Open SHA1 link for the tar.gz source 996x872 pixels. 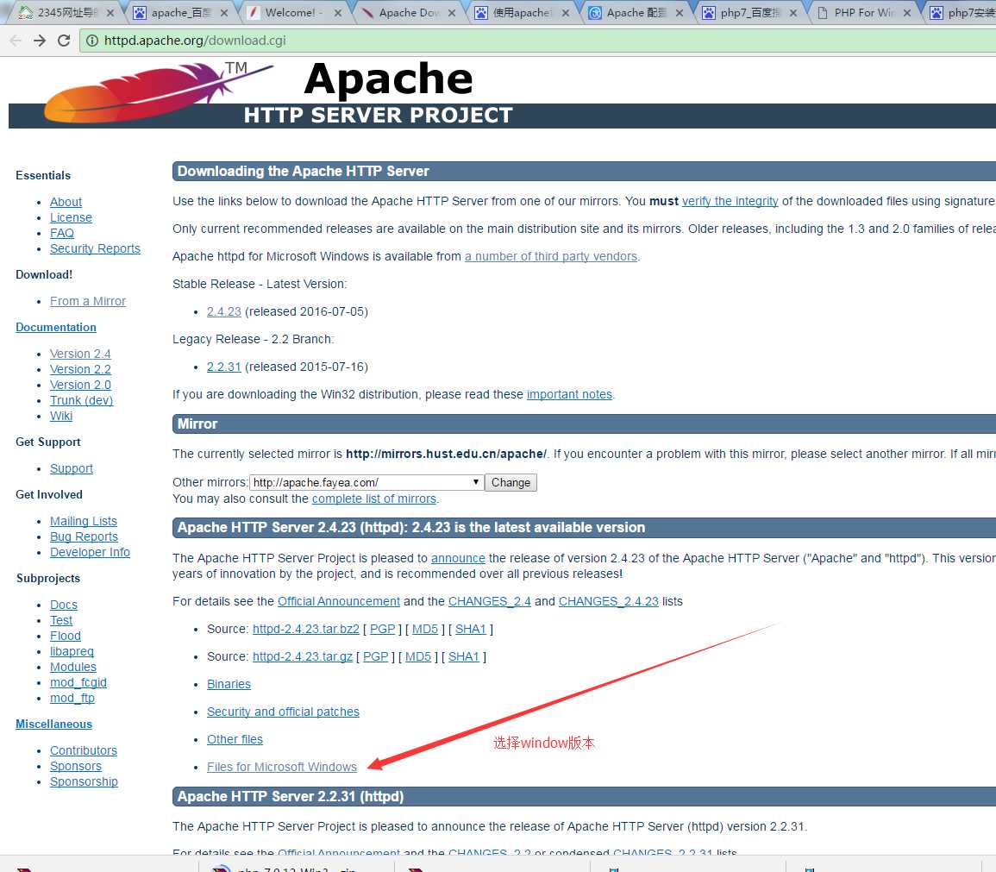coord(464,656)
